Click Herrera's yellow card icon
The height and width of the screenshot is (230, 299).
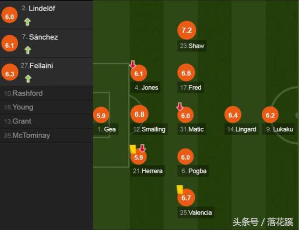click(x=132, y=148)
